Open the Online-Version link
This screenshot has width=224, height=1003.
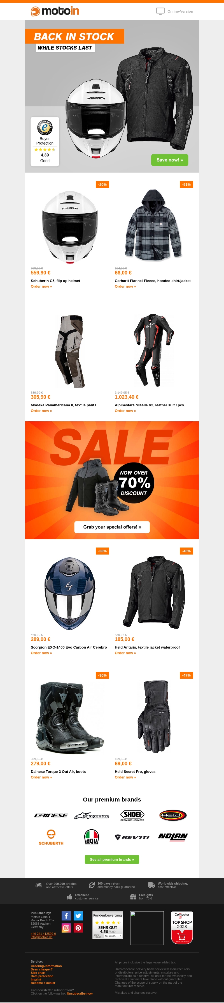tap(180, 11)
